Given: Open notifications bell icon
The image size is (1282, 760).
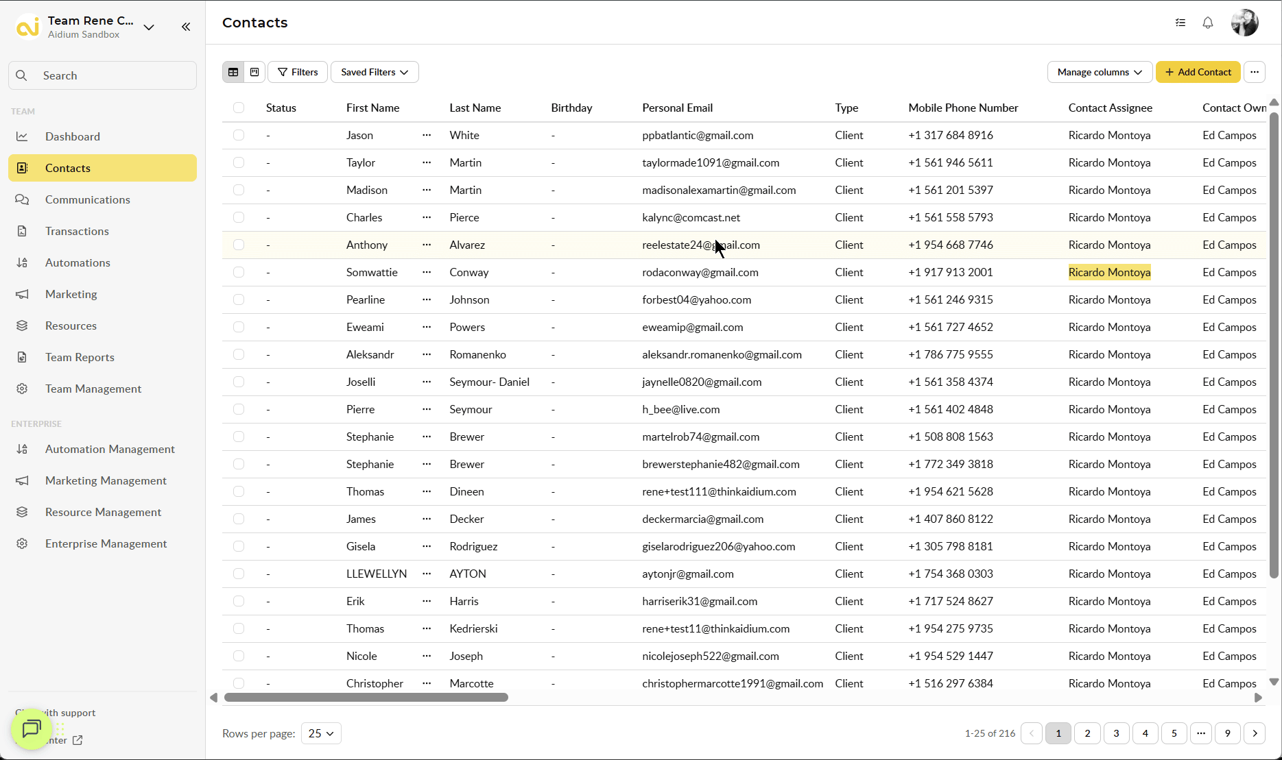Looking at the screenshot, I should pos(1208,23).
